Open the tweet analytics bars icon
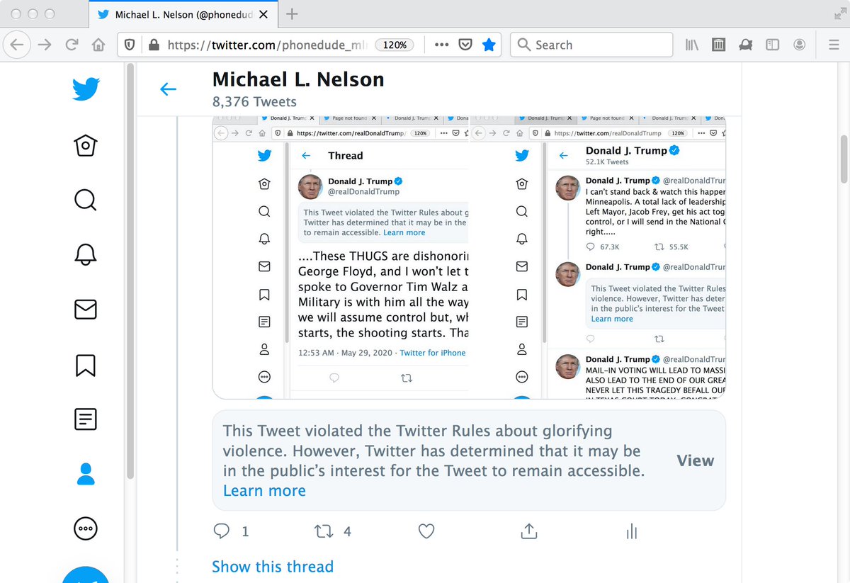This screenshot has width=850, height=583. pyautogui.click(x=632, y=531)
